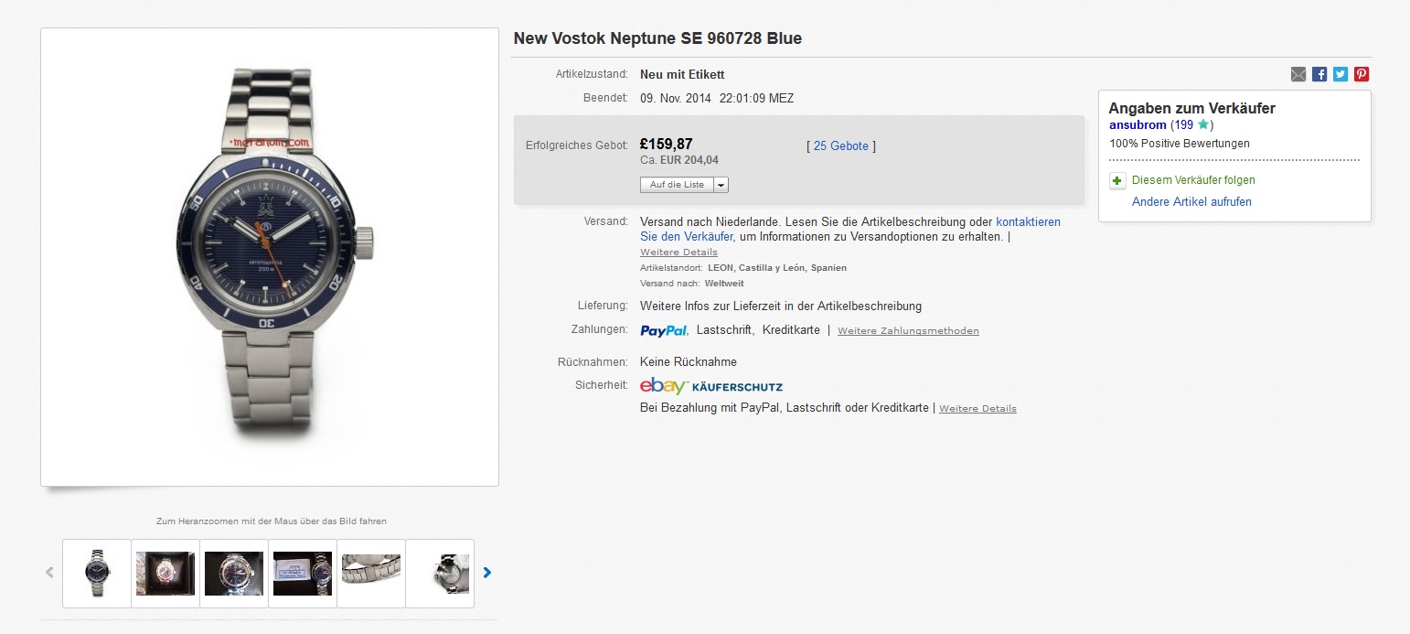Screen dimensions: 1410x634
Task: Click Diesem Verkäufer folgen link
Action: (1193, 180)
